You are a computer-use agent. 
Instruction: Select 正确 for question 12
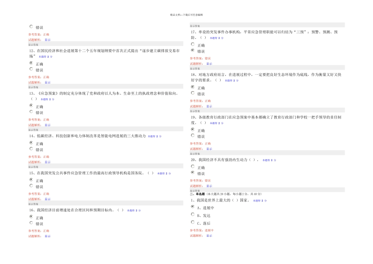[31, 63]
